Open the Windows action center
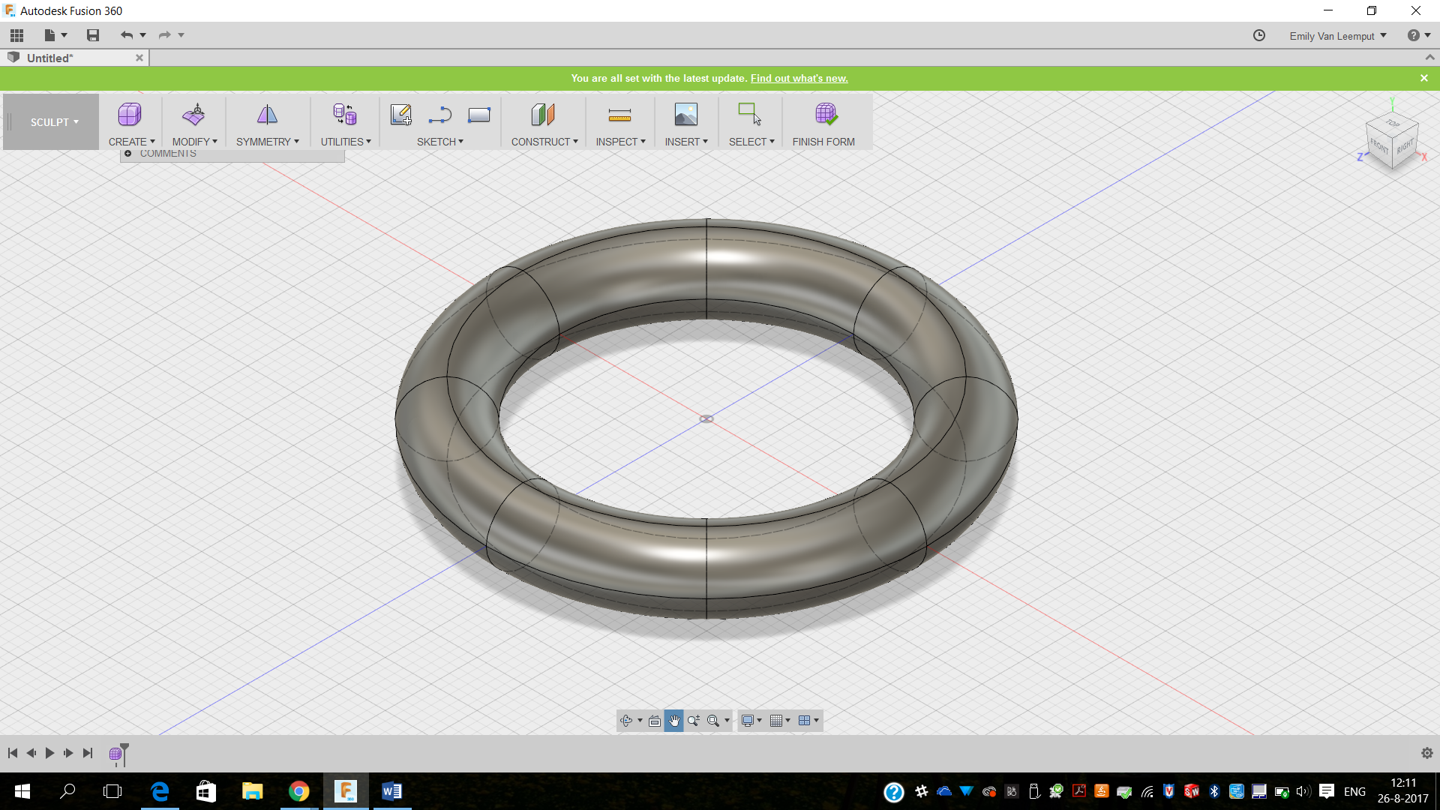This screenshot has width=1440, height=810. [x=1326, y=791]
